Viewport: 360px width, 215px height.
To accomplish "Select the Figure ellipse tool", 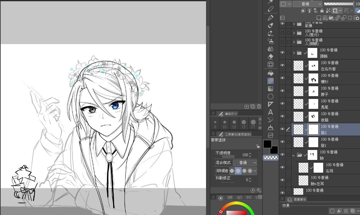I will point(271,96).
